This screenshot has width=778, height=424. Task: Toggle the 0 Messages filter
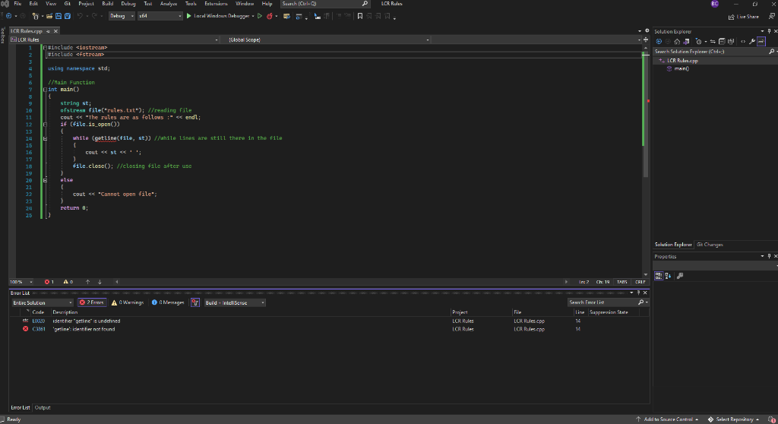pyautogui.click(x=168, y=302)
